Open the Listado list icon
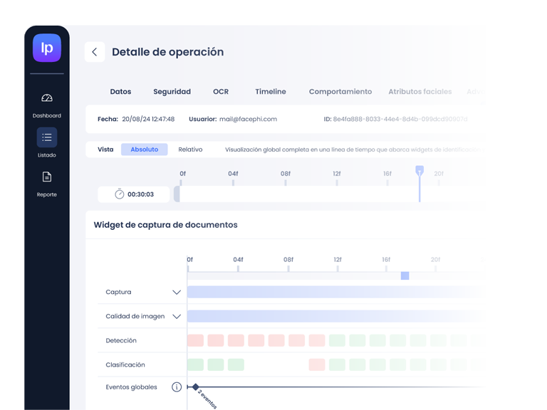The height and width of the screenshot is (410, 547). tap(47, 137)
